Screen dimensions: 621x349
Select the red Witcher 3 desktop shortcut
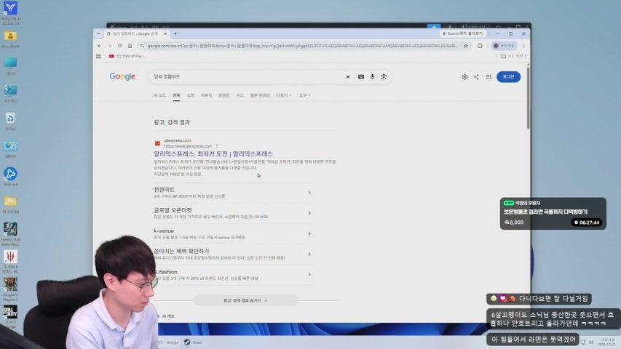coord(10,261)
